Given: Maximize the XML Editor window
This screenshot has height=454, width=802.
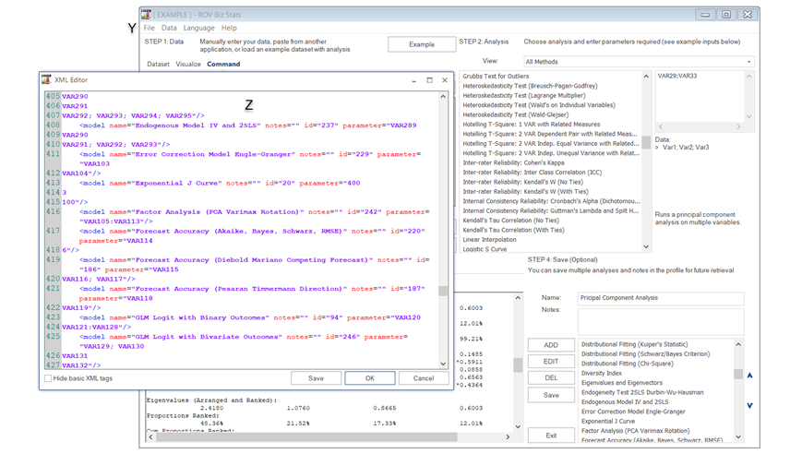Looking at the screenshot, I should [x=430, y=79].
